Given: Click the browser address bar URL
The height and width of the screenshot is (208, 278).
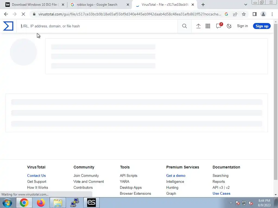Looking at the screenshot, I should click(130, 14).
